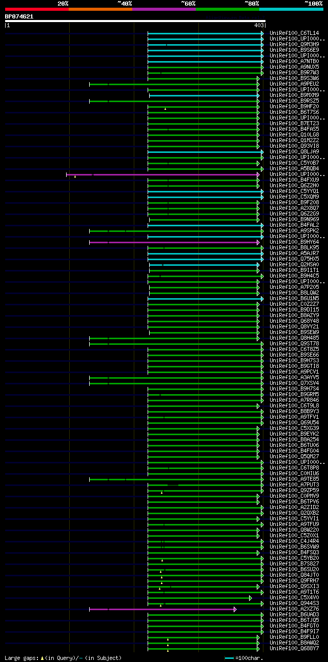The width and height of the screenshot is (328, 662).
Task: Open the UniRef100_Q75HX5 hit label
Action: pyautogui.click(x=294, y=259)
